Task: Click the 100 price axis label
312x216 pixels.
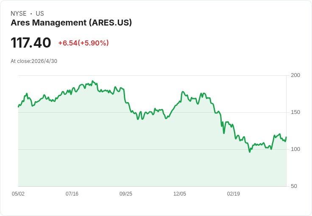Action: click(x=295, y=149)
